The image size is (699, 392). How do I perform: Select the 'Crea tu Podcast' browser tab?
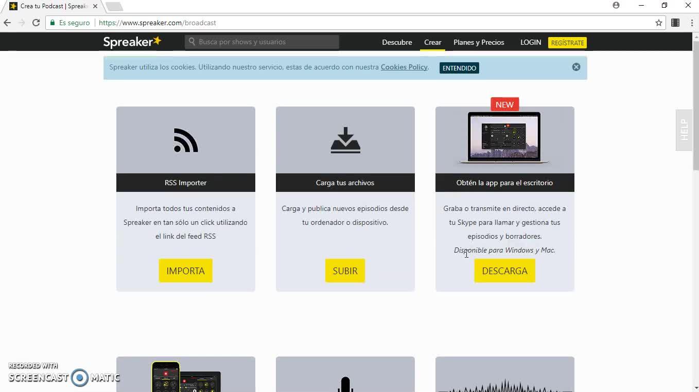[53, 6]
